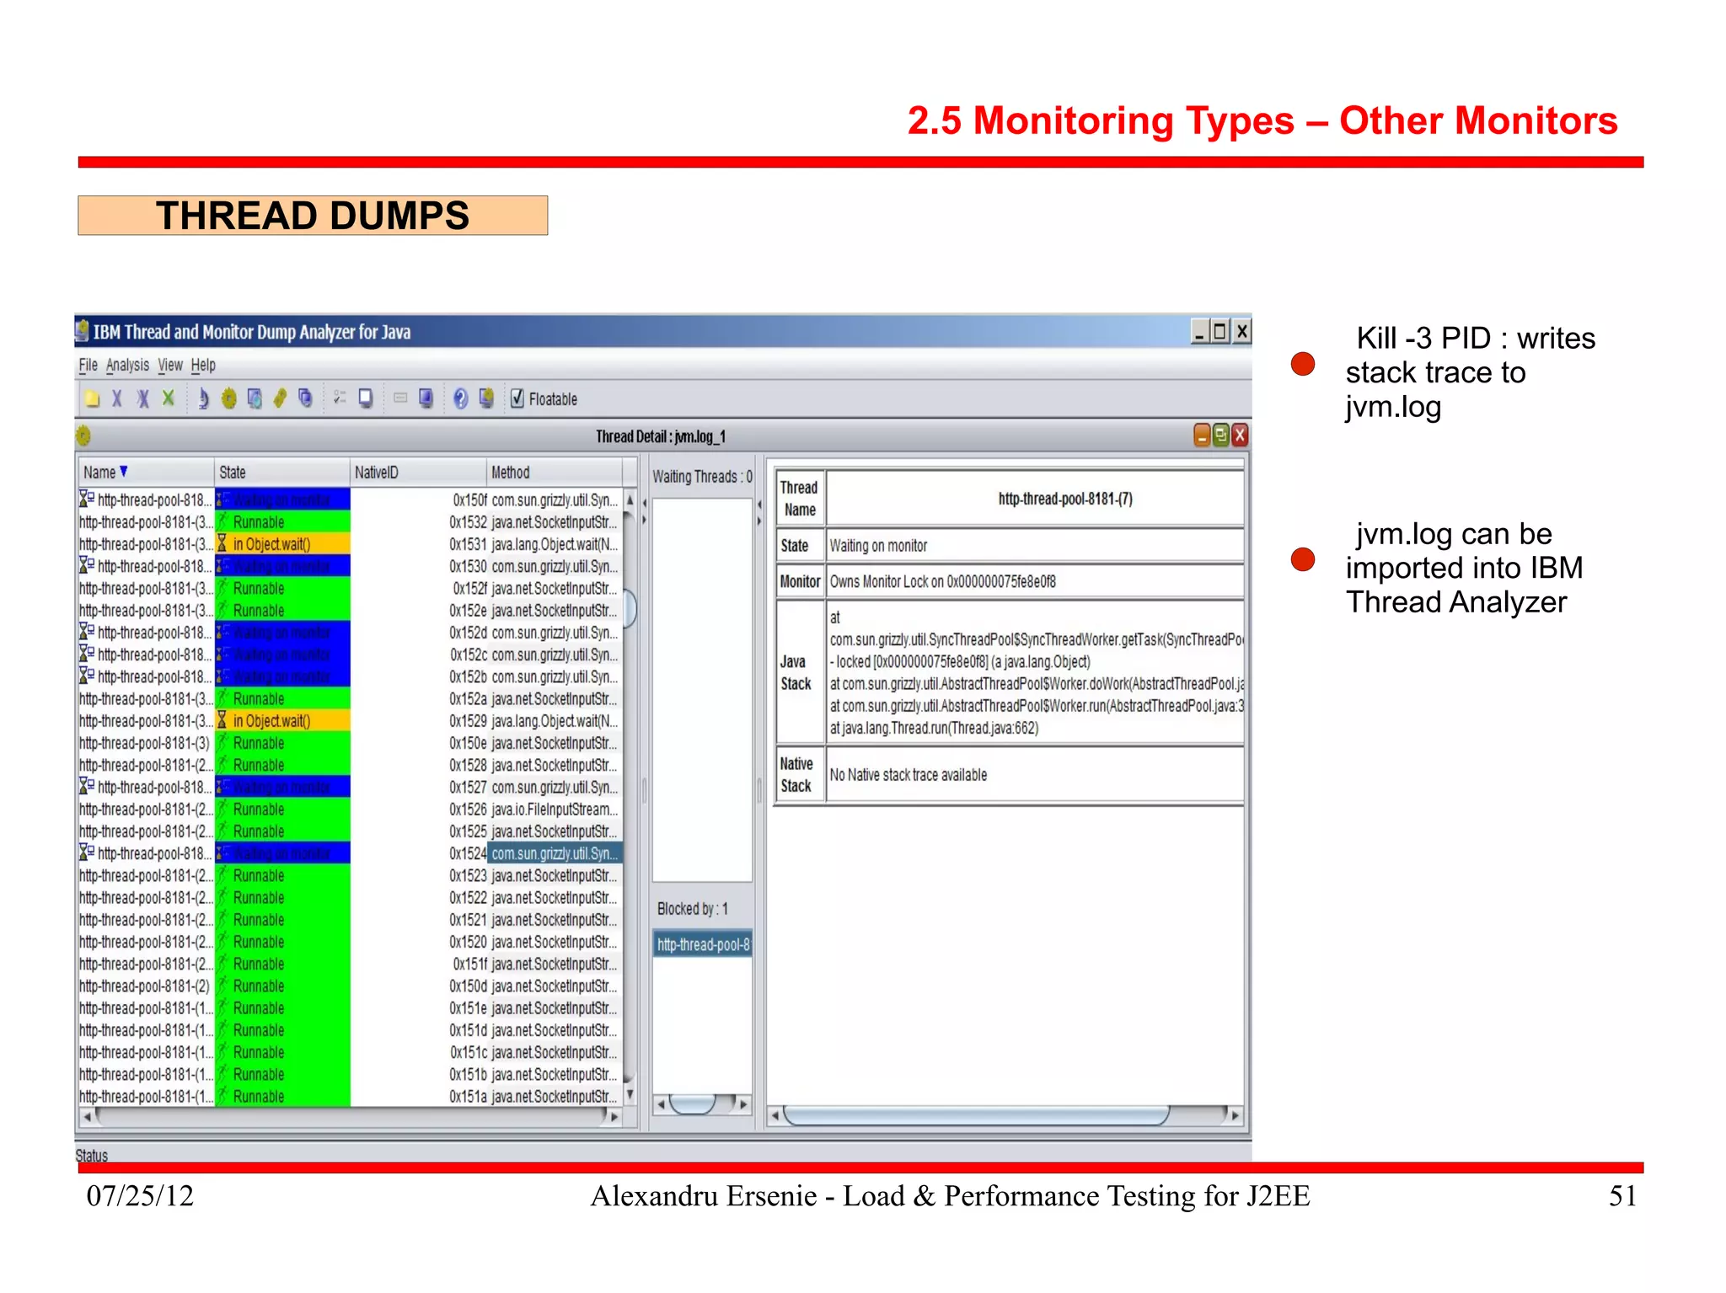Select thread http-thread-pool-8181-(3) with NativeID 0x150e

(x=350, y=743)
